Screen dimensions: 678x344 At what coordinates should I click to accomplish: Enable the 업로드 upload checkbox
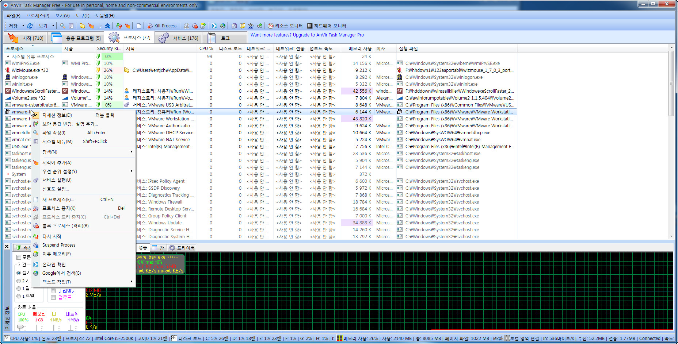pyautogui.click(x=53, y=298)
